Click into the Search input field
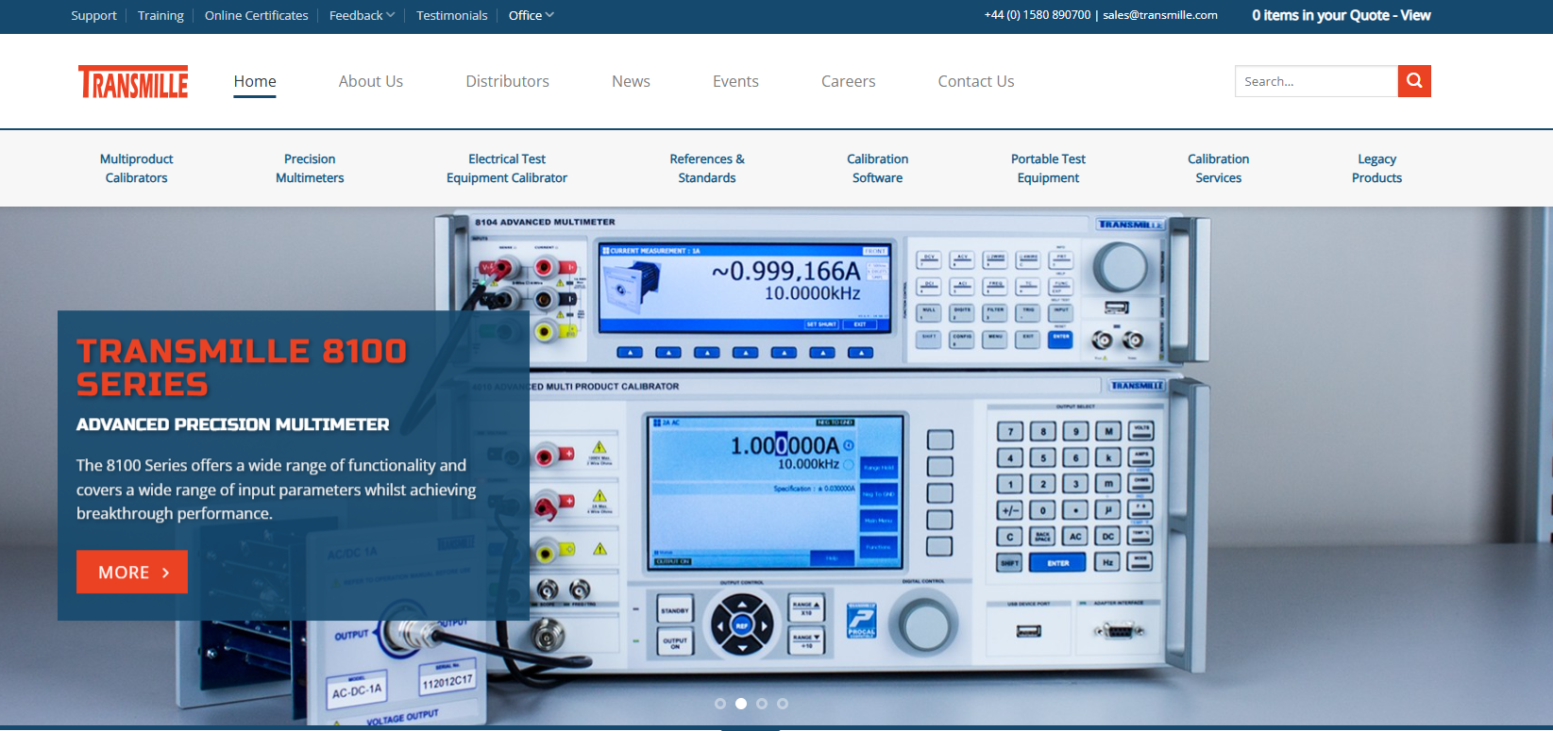Viewport: 1553px width, 731px height. [x=1316, y=81]
